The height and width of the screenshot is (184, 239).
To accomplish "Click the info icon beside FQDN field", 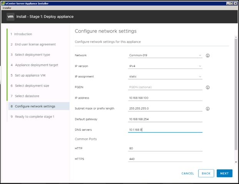I will 207,88.
